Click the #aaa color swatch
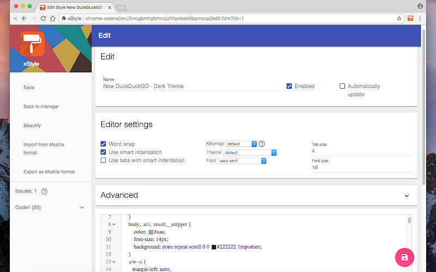436x272 pixels. click(x=151, y=232)
